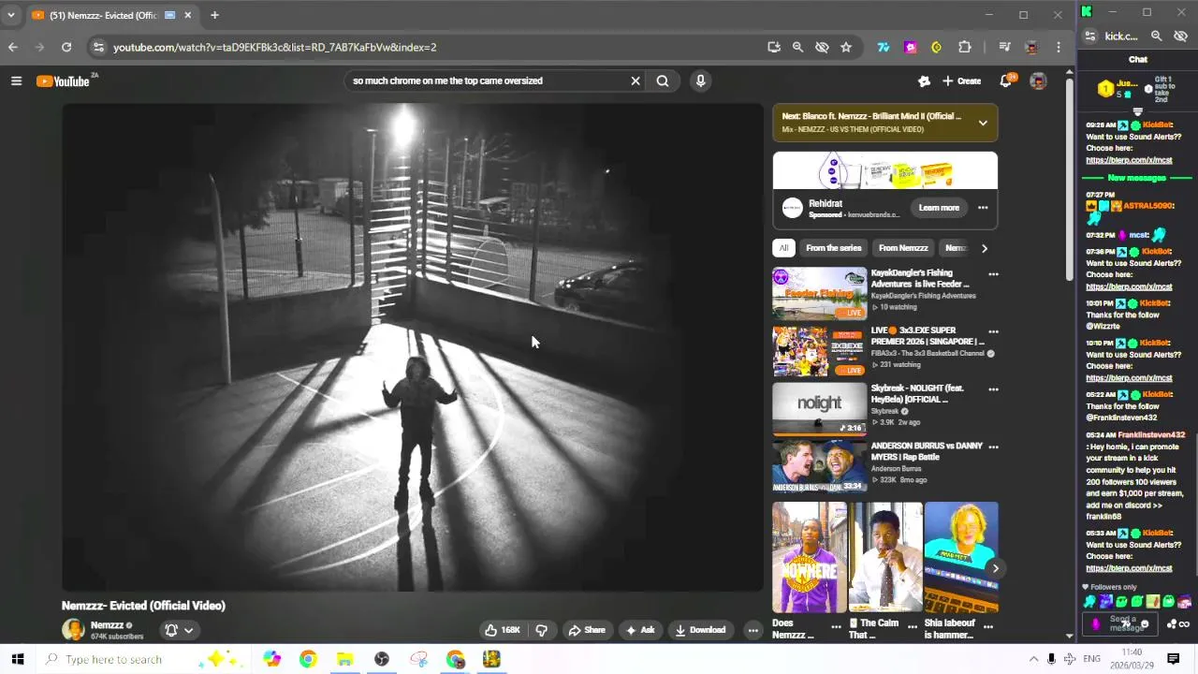Open the 3x3.EXE Super Premier live thumbnail
The image size is (1198, 674).
pyautogui.click(x=820, y=351)
